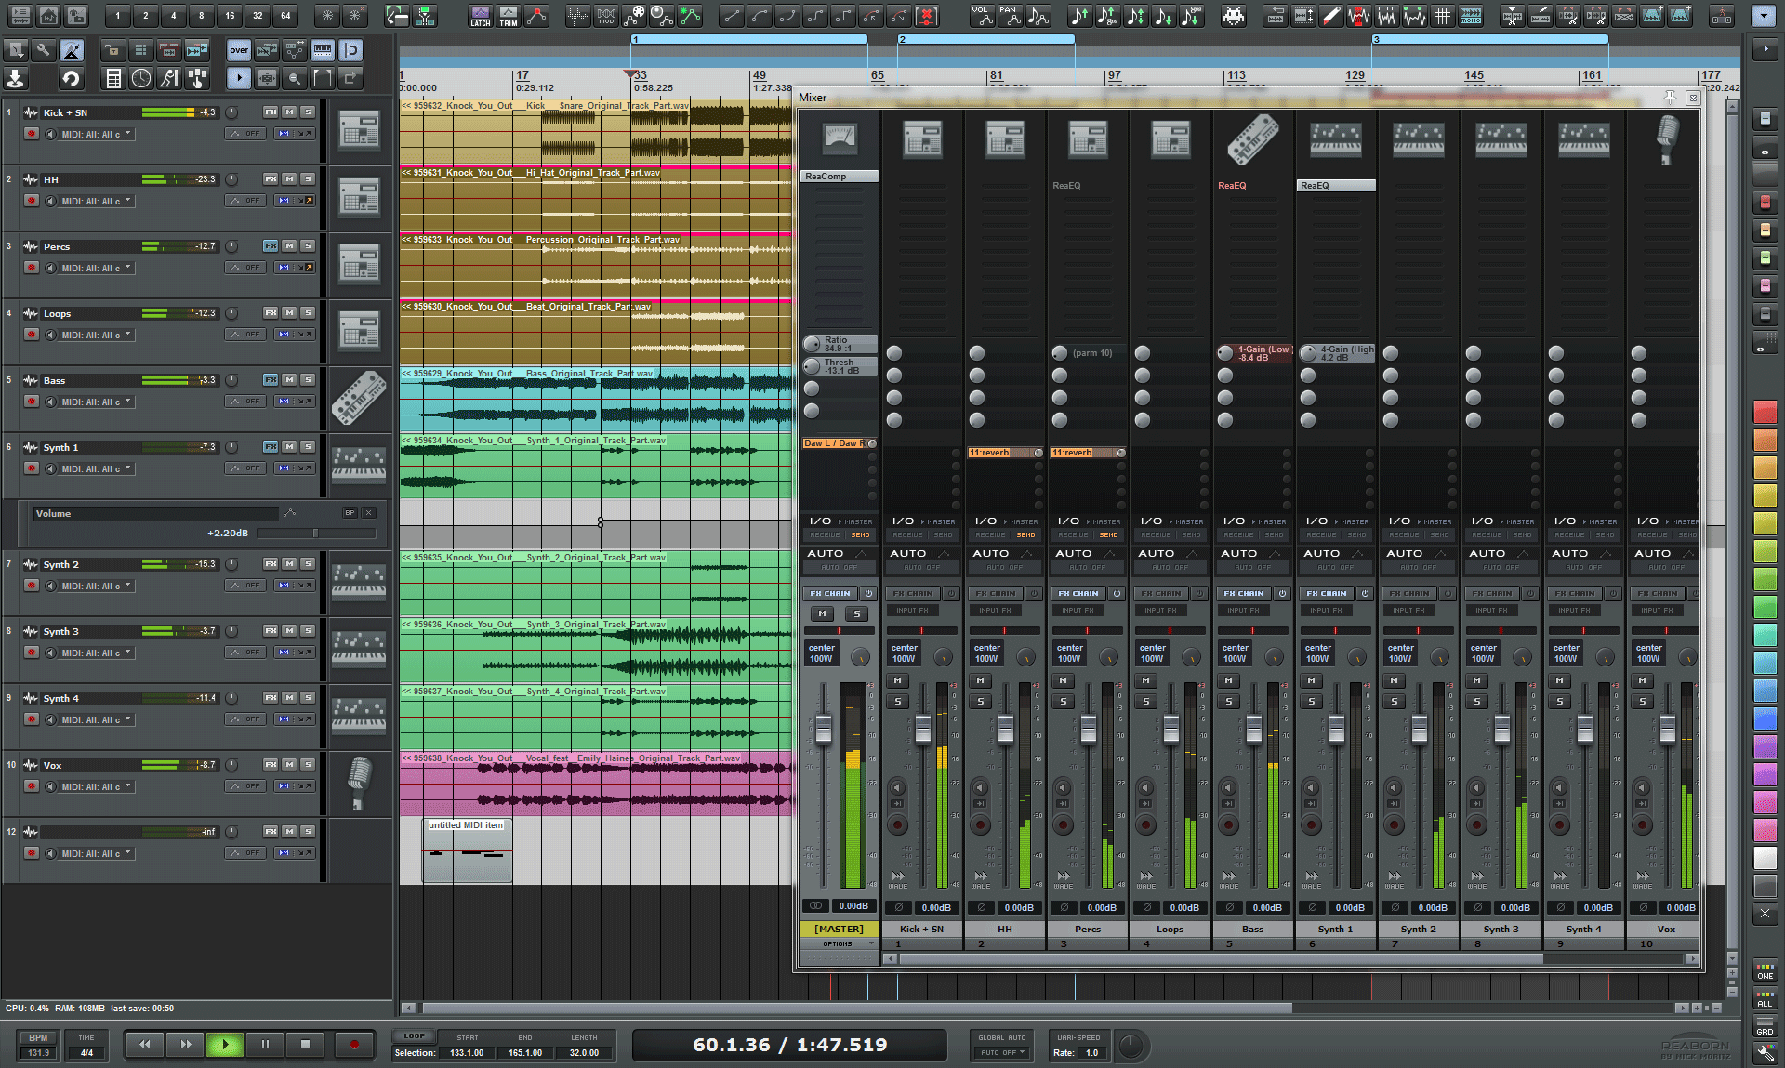Toggle solo S on mixer Bass strip
This screenshot has width=1785, height=1068.
[x=1229, y=702]
